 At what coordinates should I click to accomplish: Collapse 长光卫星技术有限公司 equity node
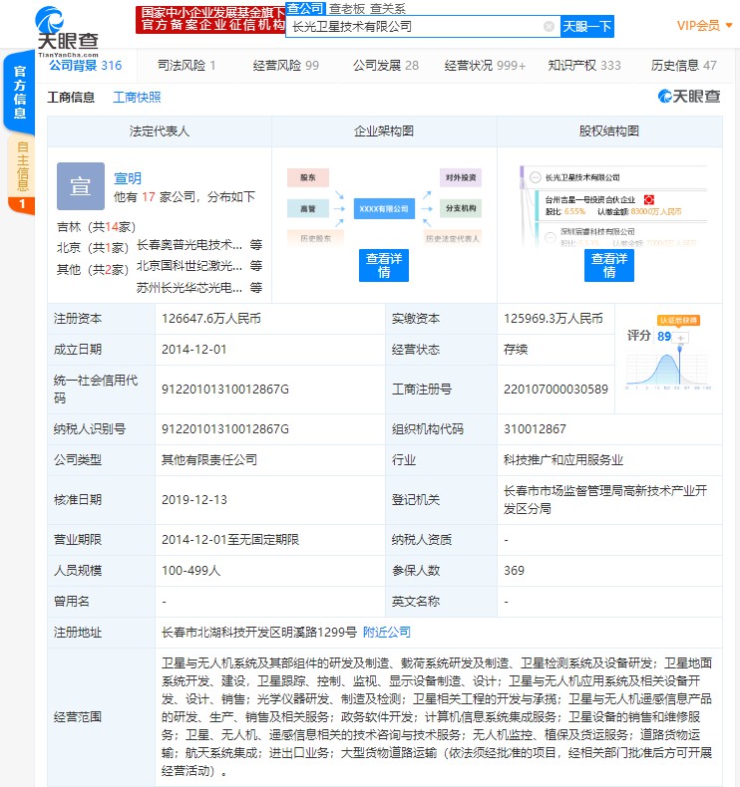tap(536, 177)
